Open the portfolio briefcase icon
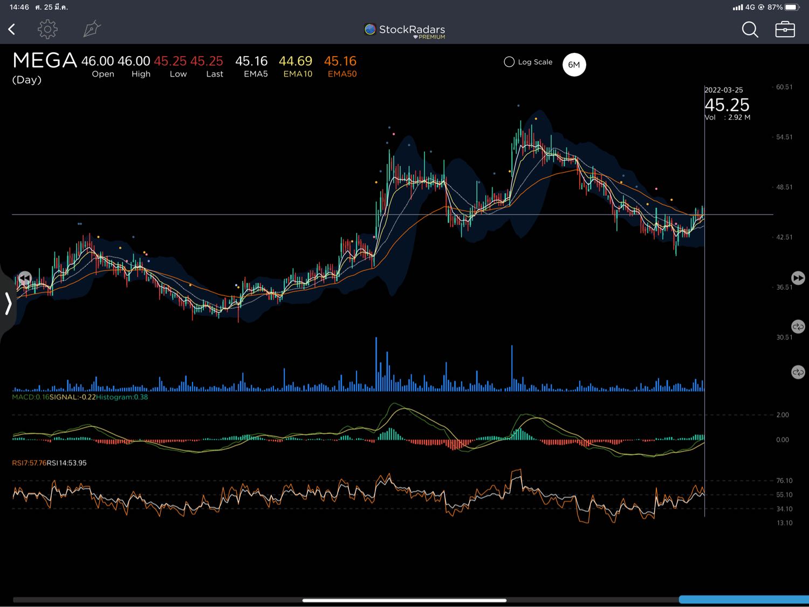This screenshot has width=809, height=607. [785, 29]
